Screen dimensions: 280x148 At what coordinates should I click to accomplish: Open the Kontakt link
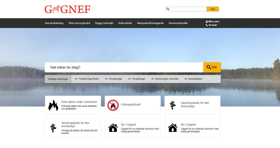tap(212, 25)
